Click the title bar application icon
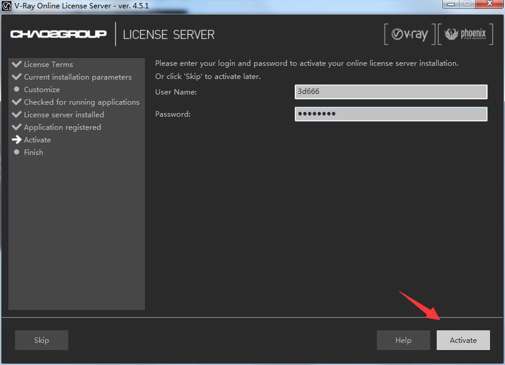The width and height of the screenshot is (505, 365). 7,5
